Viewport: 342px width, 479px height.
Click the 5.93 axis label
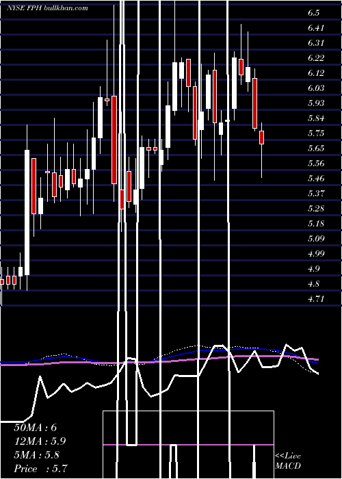tap(316, 103)
